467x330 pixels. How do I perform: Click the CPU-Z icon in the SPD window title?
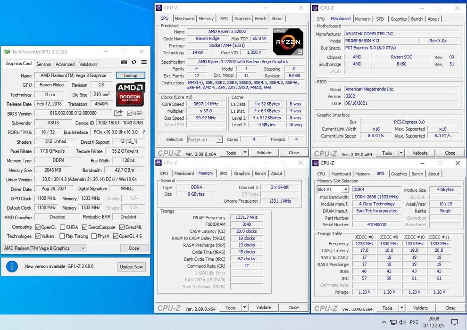tap(315, 163)
